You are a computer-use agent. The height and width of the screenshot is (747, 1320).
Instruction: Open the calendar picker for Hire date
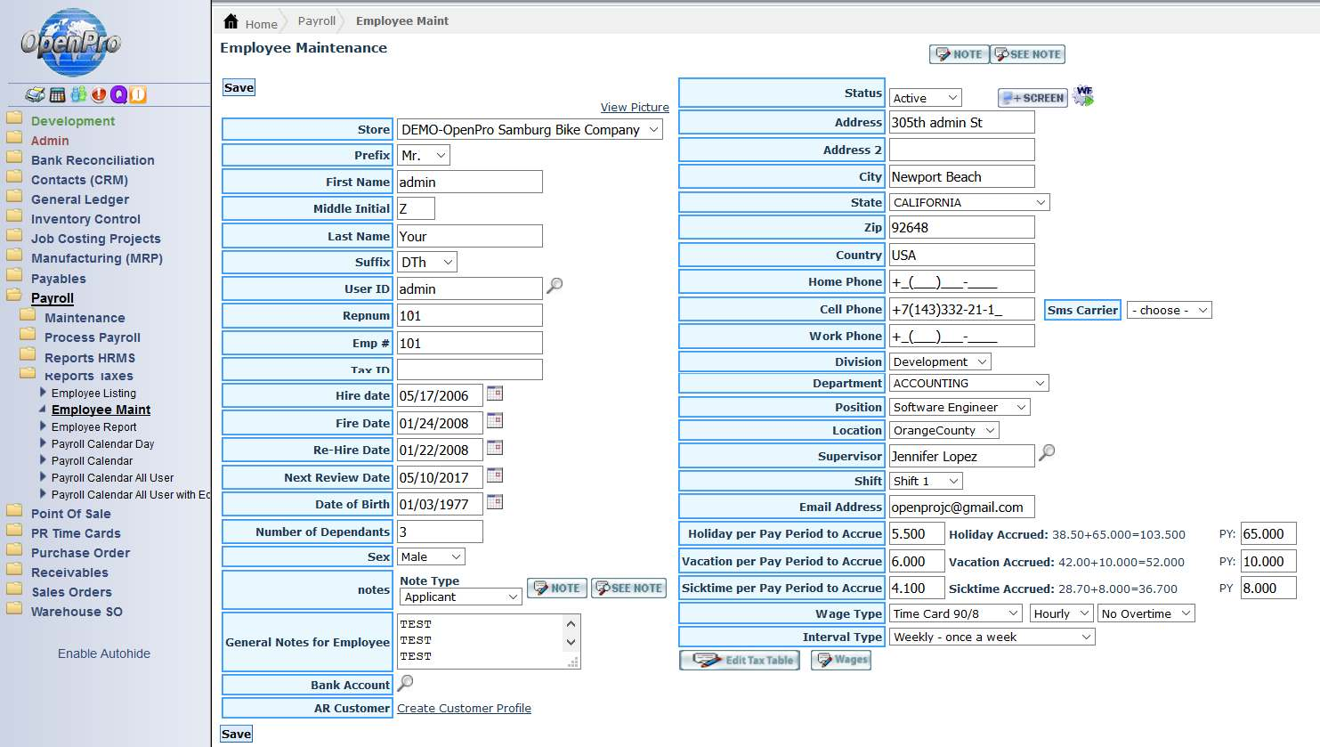495,394
